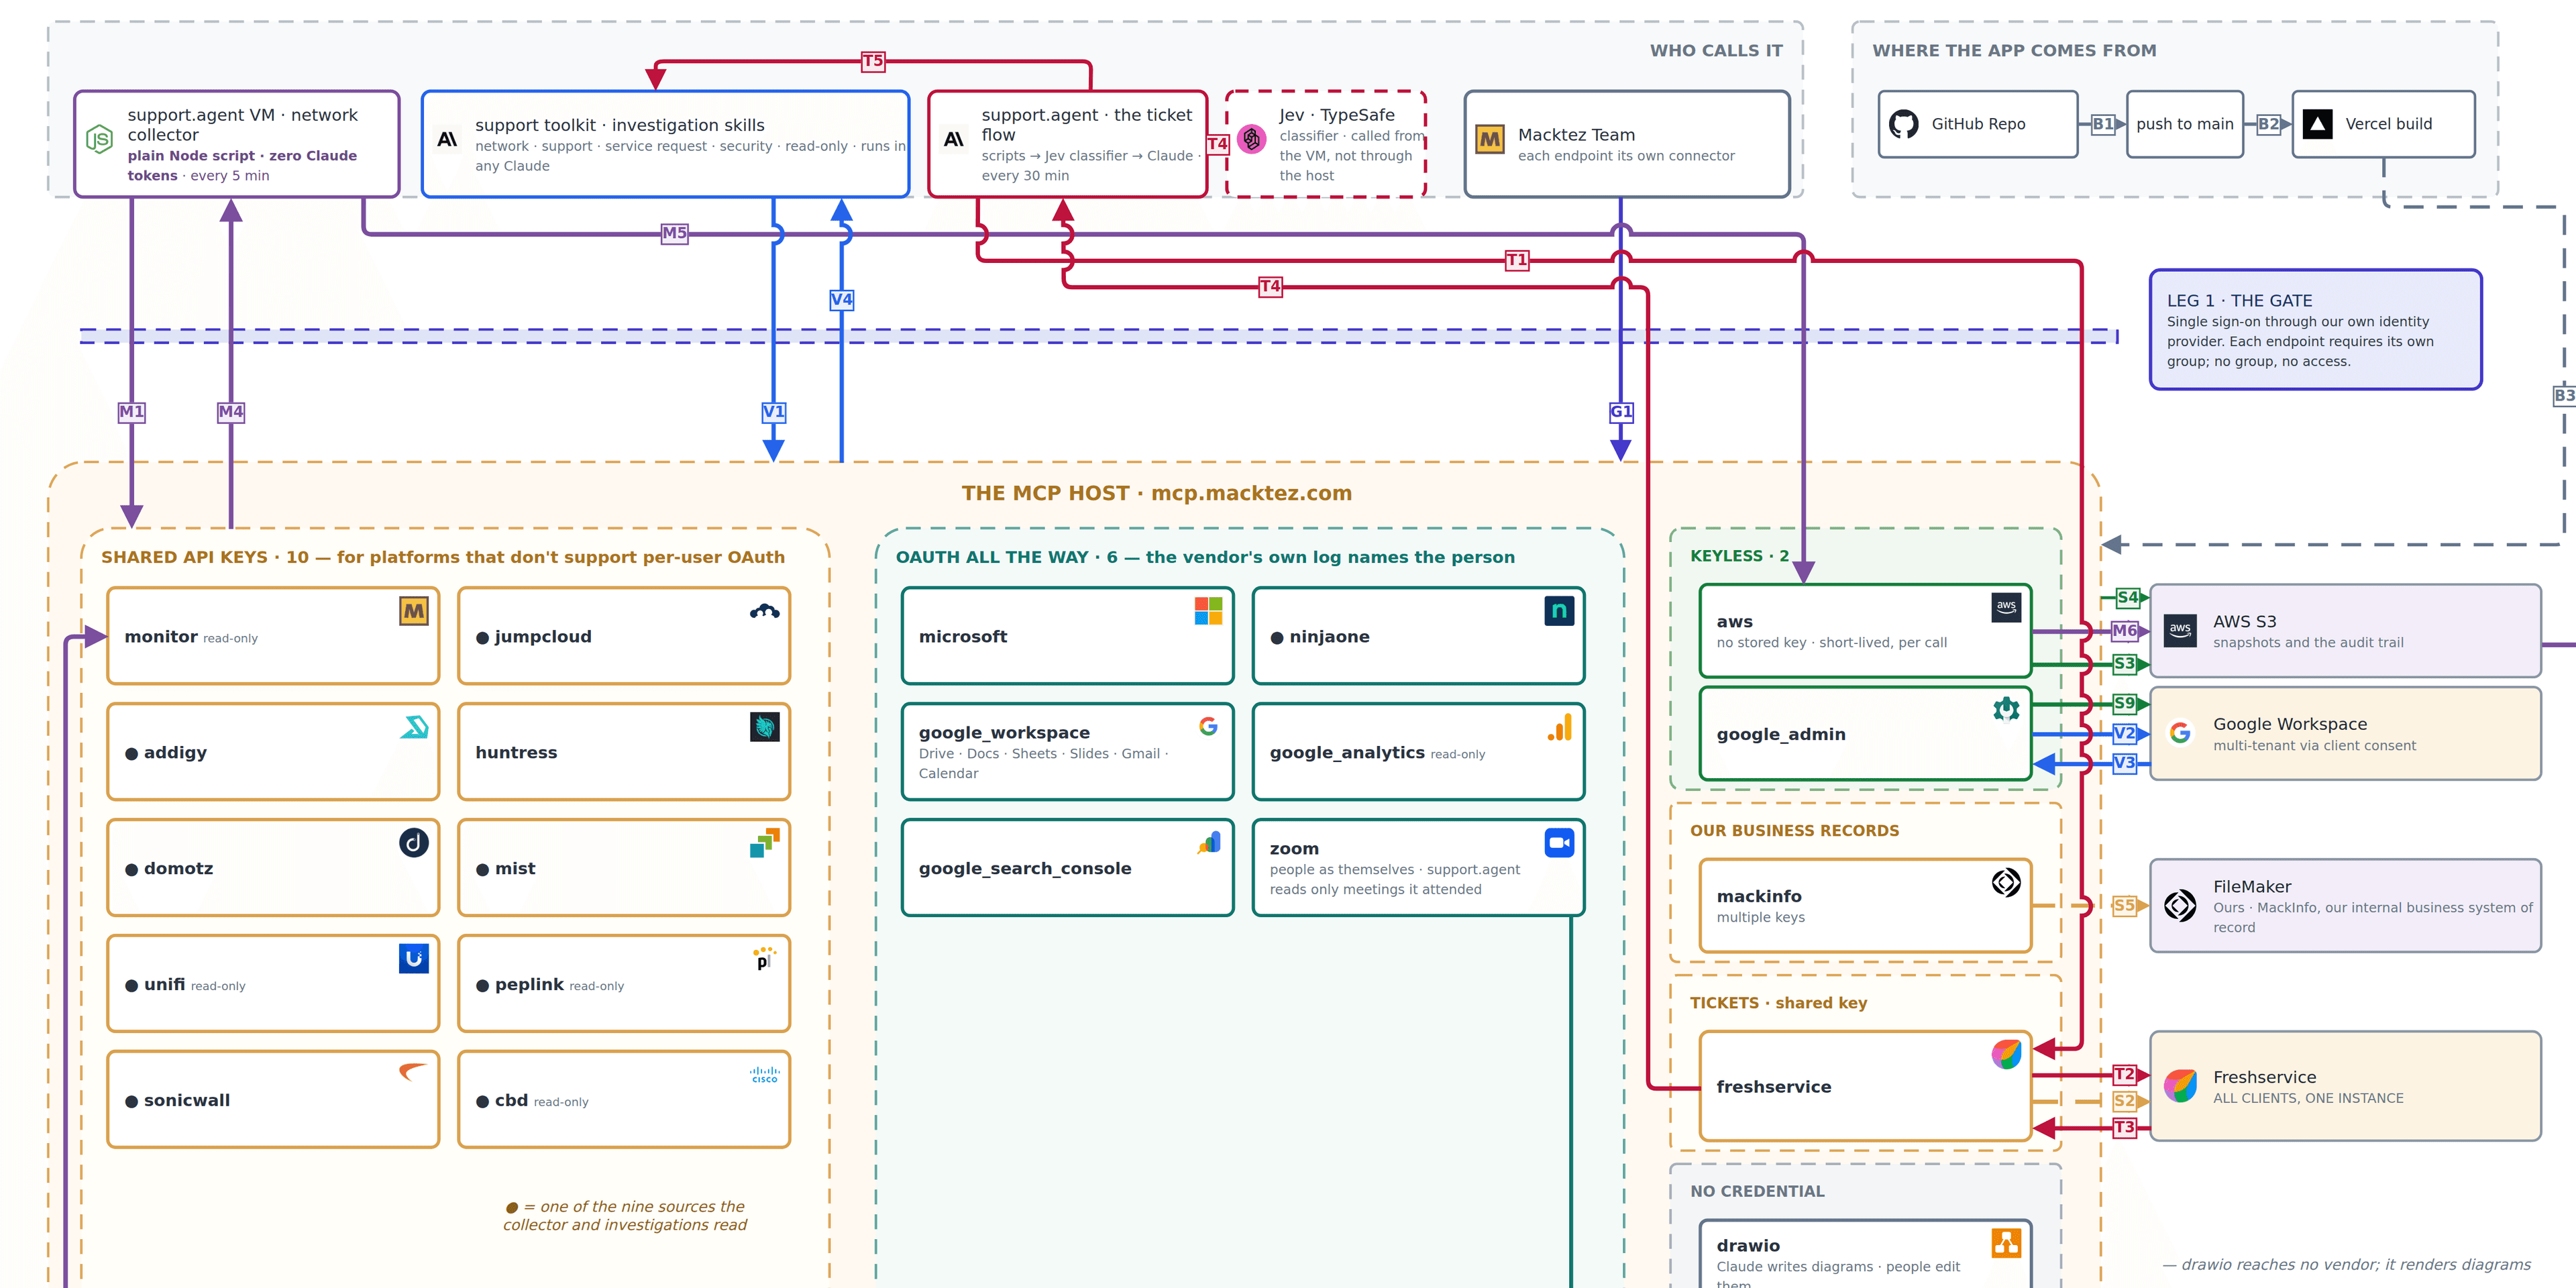Click the M5 connector label

pyautogui.click(x=675, y=234)
